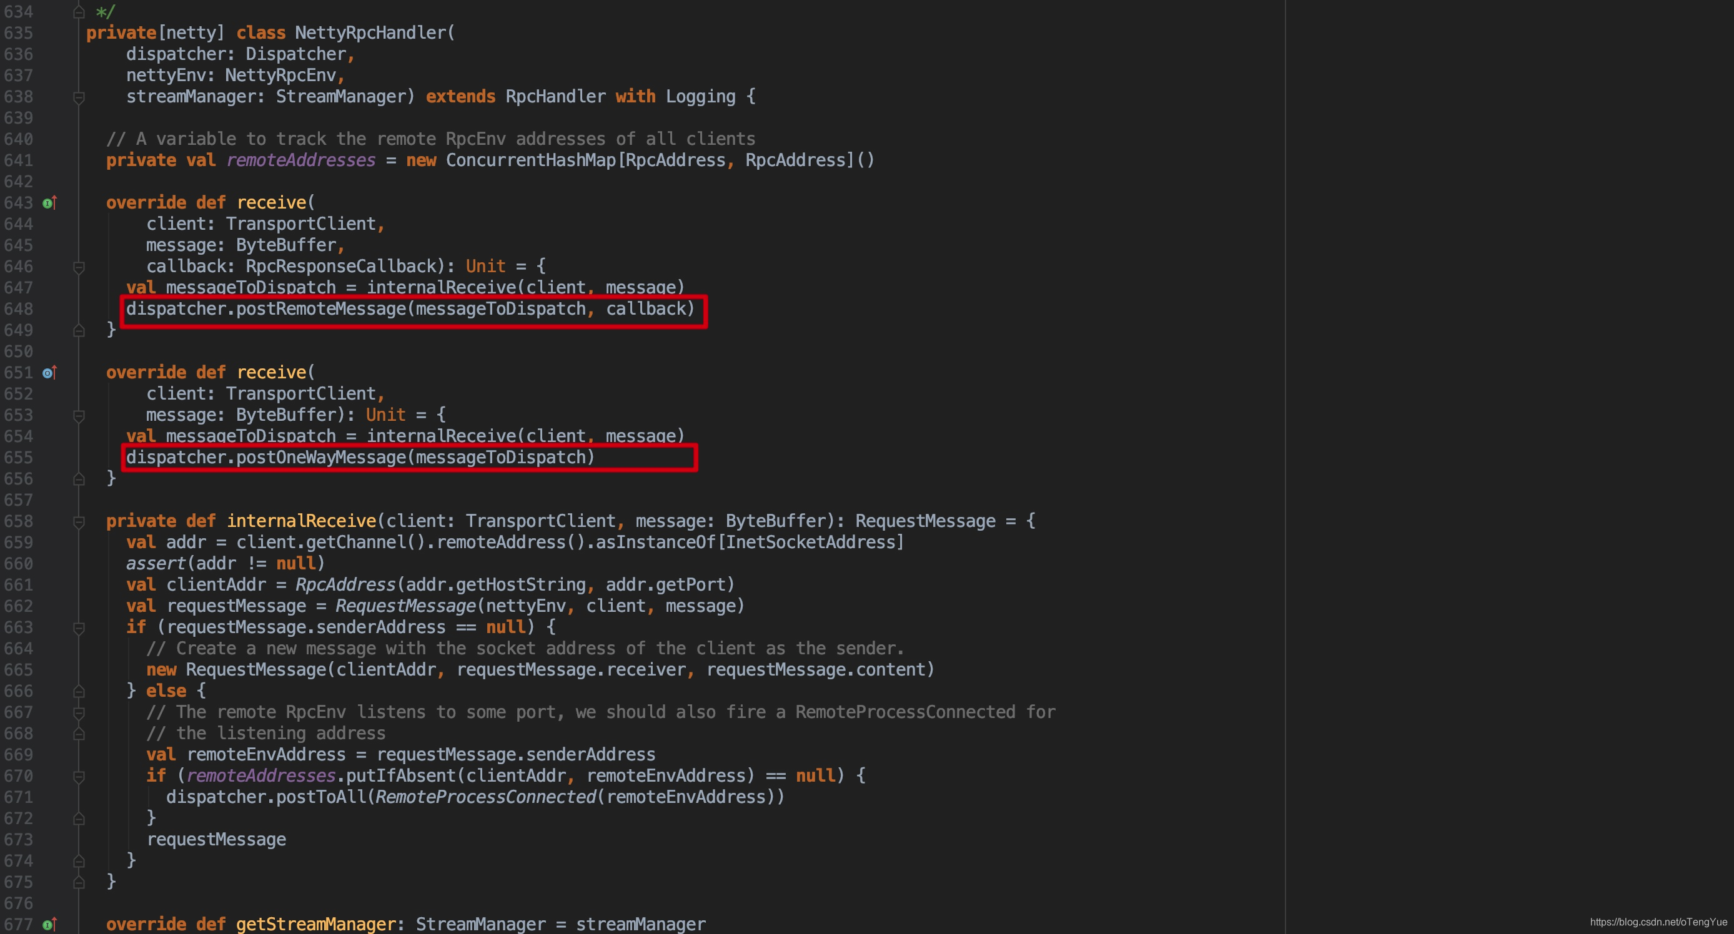
Task: Collapse the internalReceive method fold on line 658
Action: click(x=79, y=521)
